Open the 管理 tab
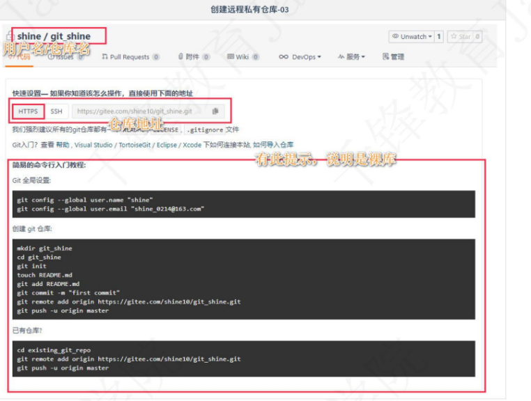531x401 pixels. pos(393,57)
